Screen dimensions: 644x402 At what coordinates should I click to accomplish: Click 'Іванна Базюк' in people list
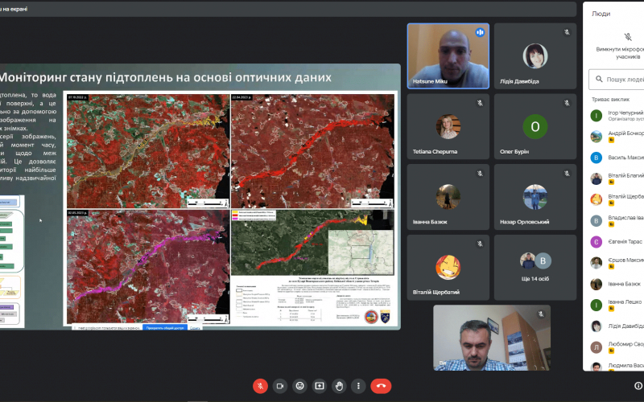coord(625,284)
